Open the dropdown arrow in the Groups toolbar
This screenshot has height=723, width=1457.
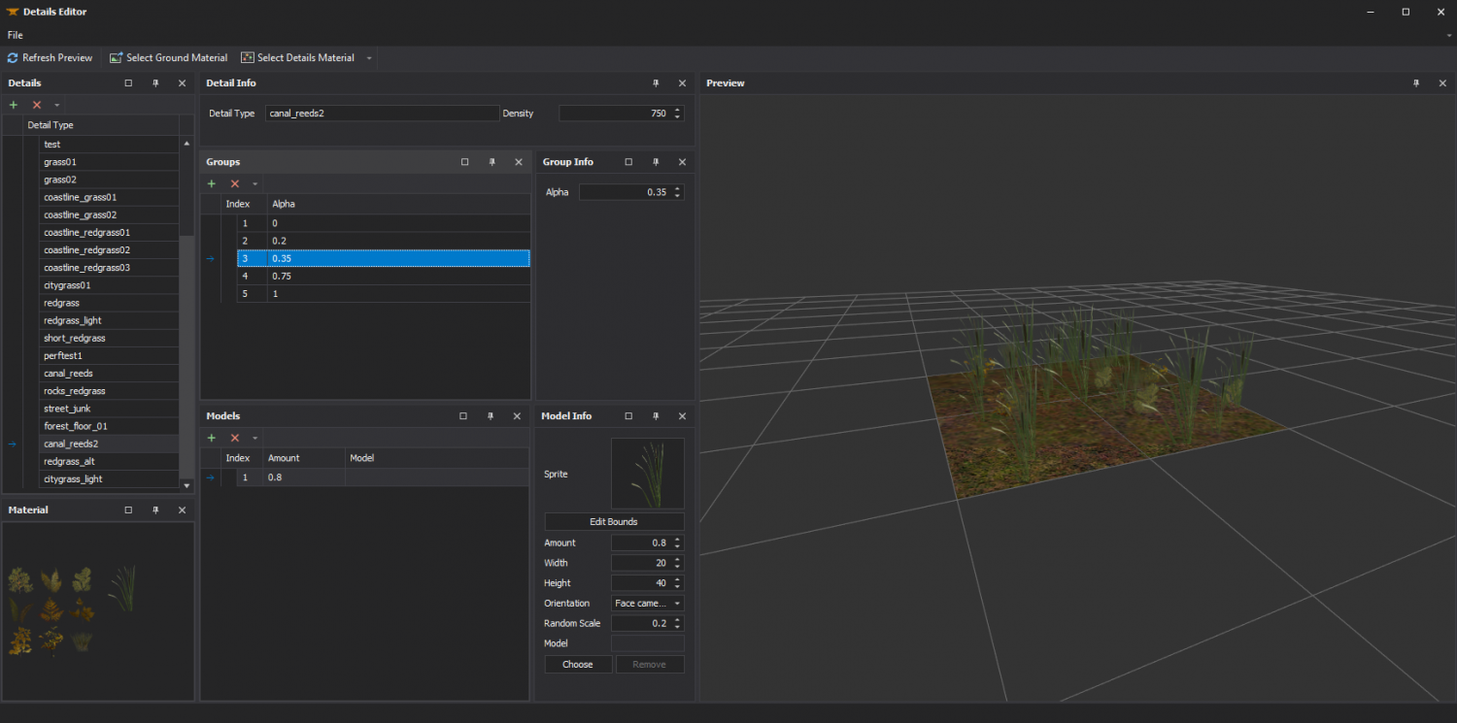click(x=255, y=182)
